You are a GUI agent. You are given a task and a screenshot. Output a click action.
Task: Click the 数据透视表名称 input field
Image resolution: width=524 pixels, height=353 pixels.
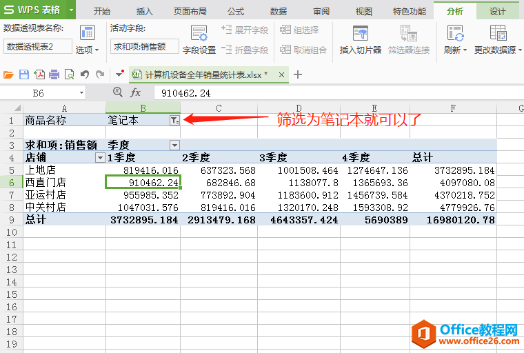point(38,46)
